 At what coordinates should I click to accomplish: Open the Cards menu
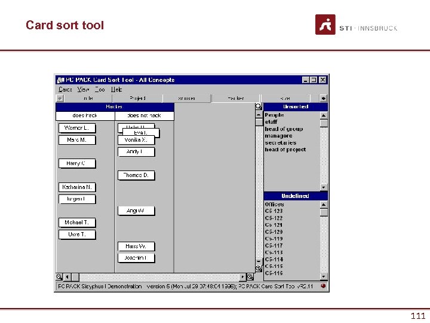65,90
